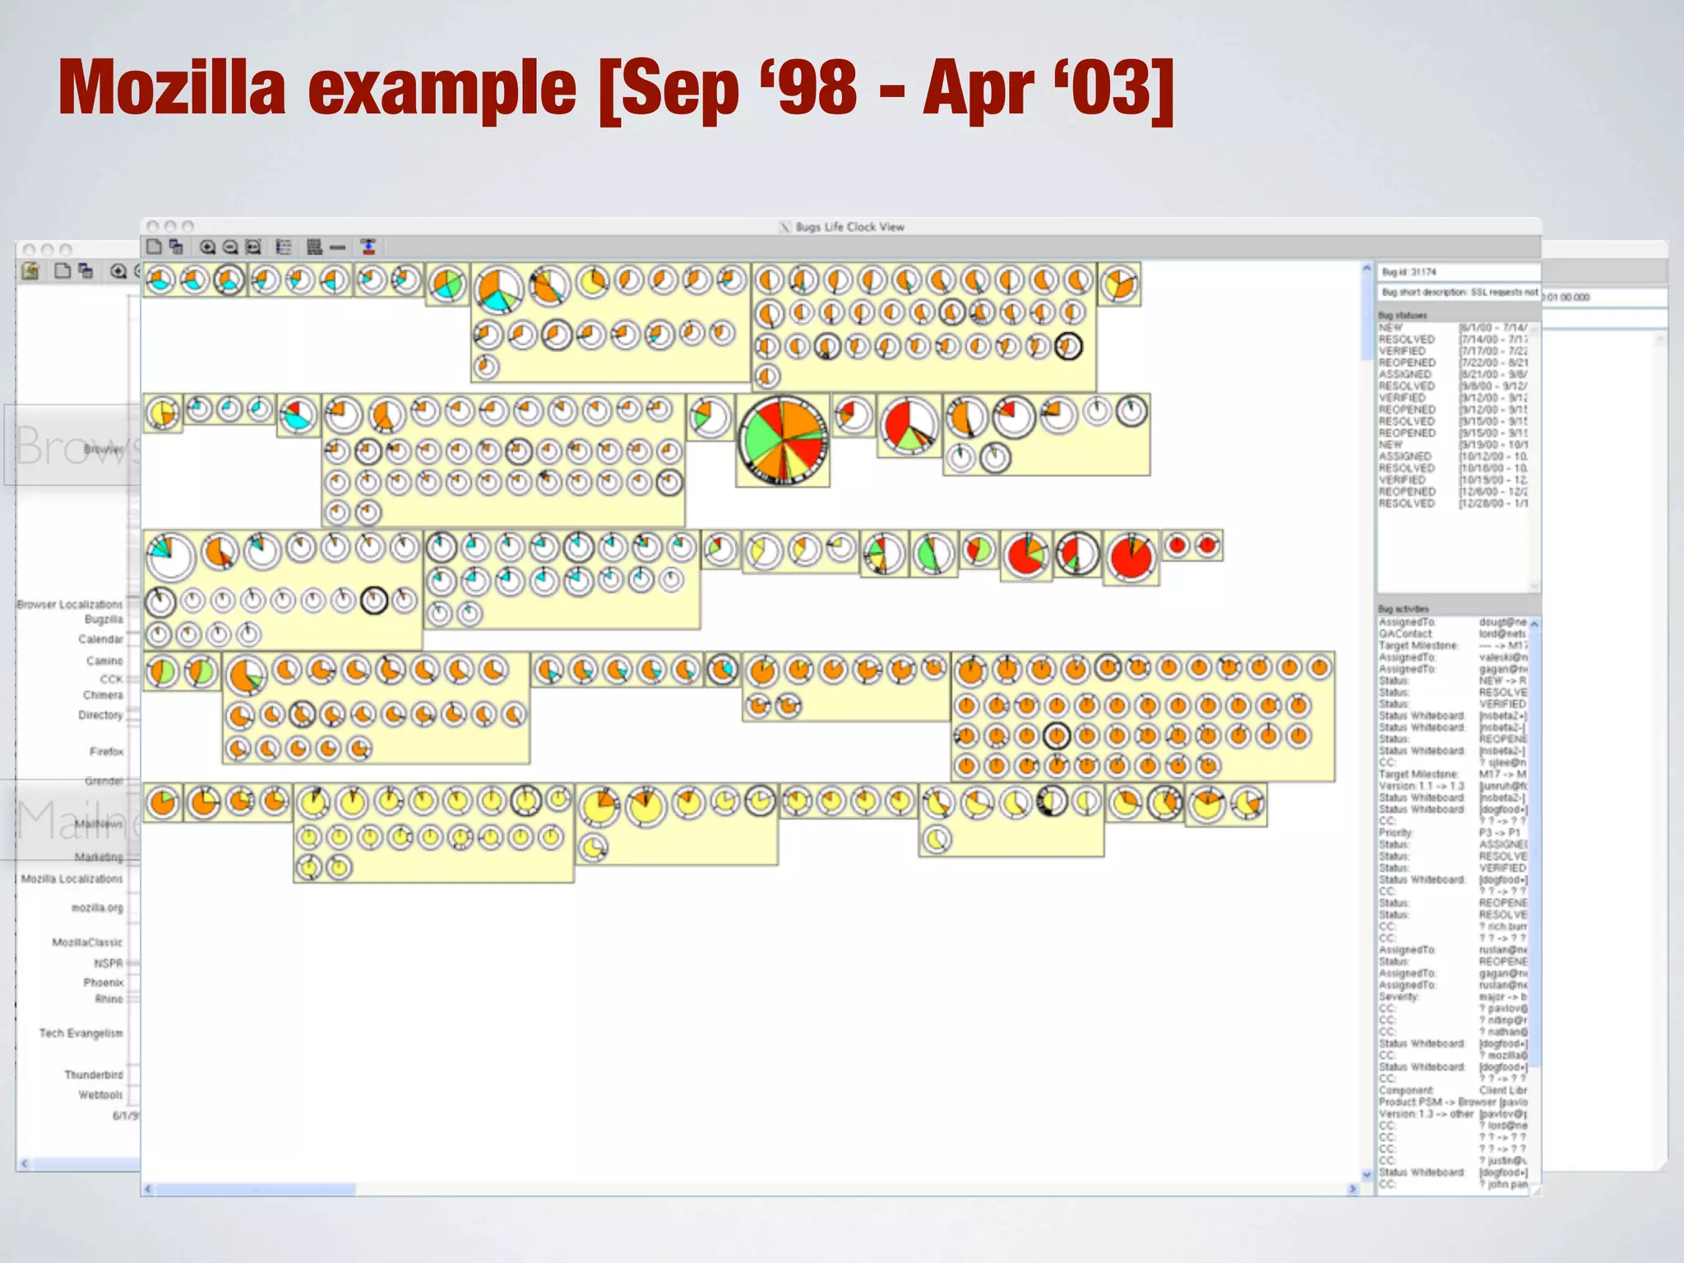The image size is (1684, 1263).
Task: Click the duplicate icon in the back window toolbar
Action: (86, 271)
